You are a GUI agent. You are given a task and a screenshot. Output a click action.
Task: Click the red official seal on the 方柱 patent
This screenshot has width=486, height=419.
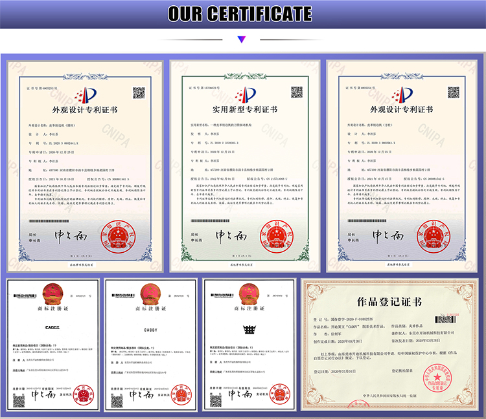[434, 237]
